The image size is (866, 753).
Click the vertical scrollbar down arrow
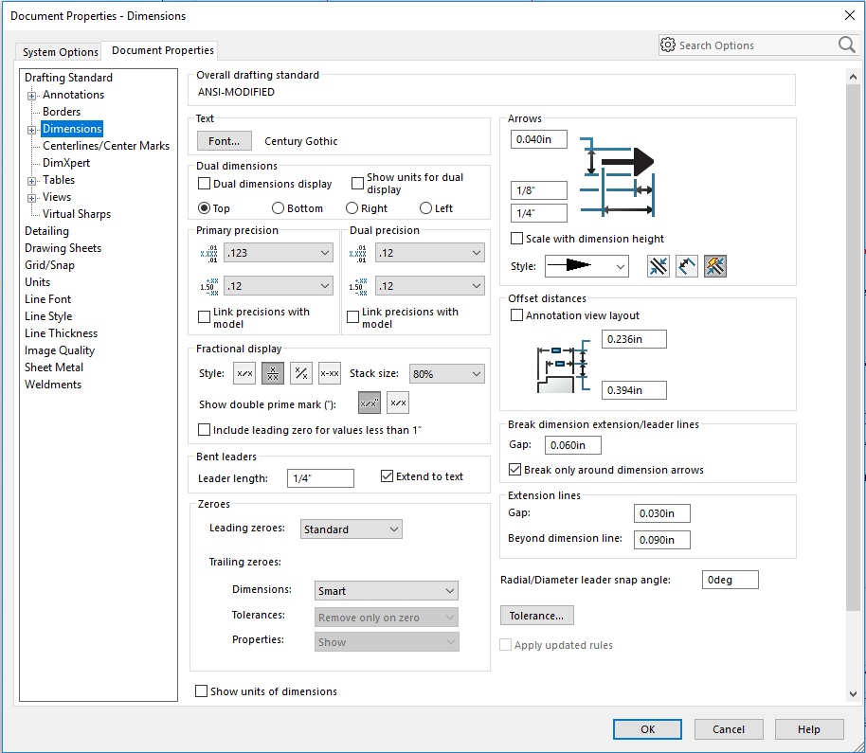click(853, 694)
